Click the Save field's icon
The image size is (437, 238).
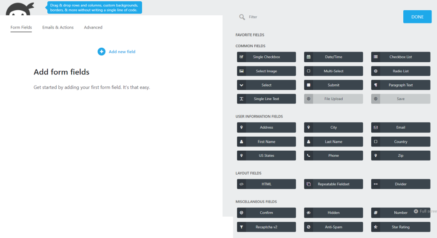[x=376, y=99]
